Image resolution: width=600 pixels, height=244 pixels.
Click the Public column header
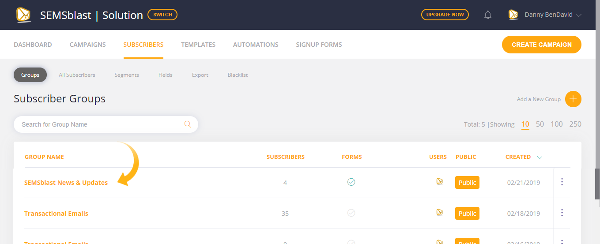pyautogui.click(x=466, y=157)
